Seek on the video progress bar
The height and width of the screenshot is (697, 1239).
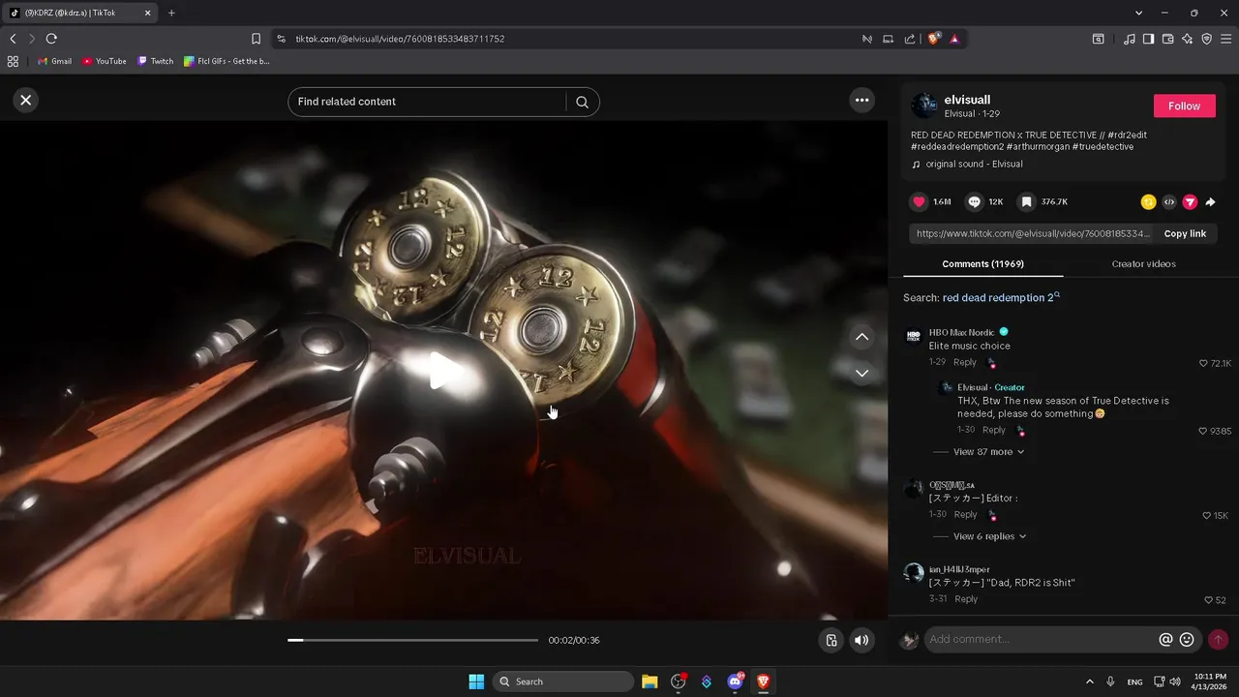pos(412,640)
